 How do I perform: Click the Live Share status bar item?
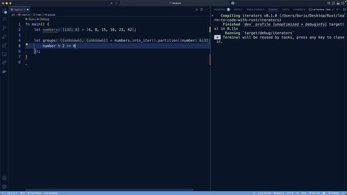[34, 193]
